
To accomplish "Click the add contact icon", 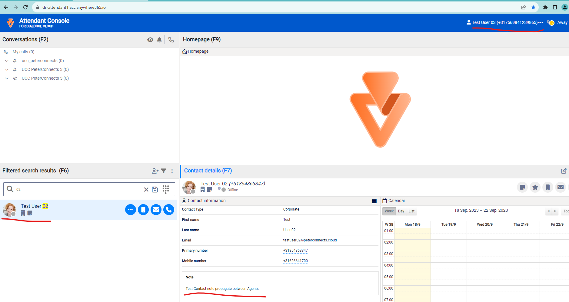I will [155, 171].
